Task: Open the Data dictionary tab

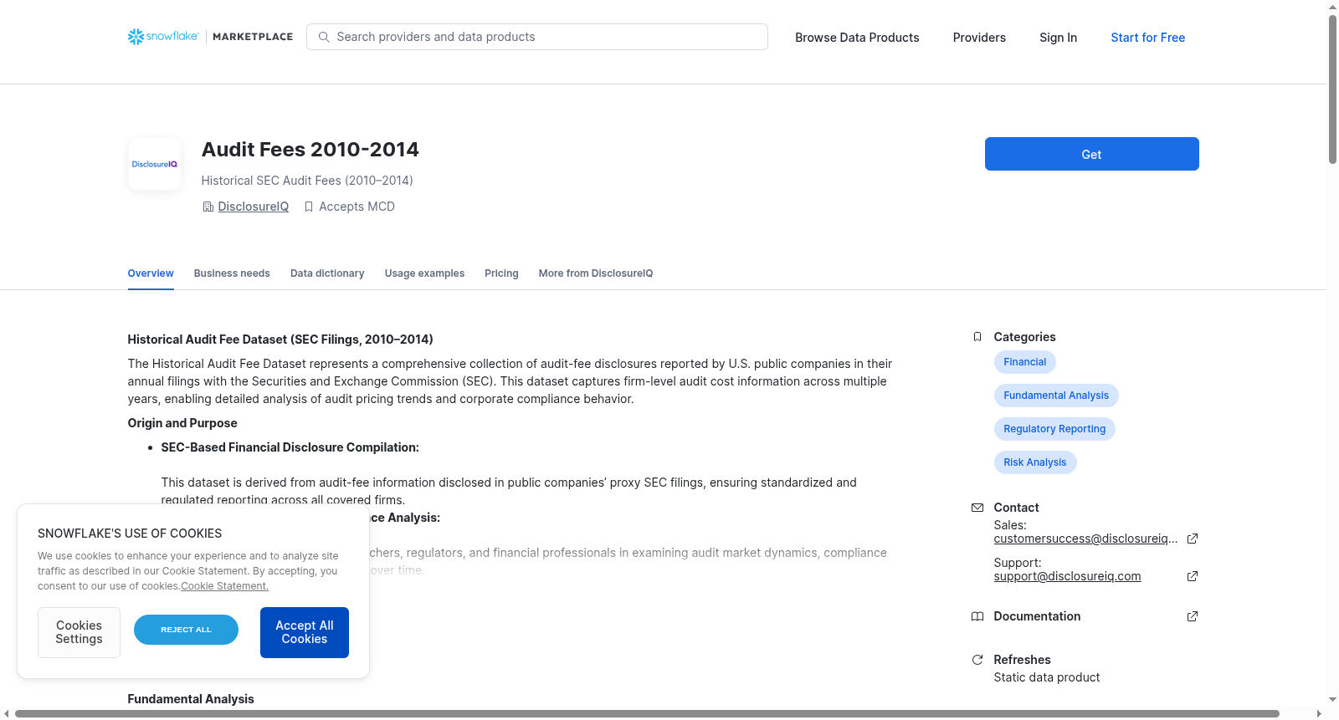Action: (327, 273)
